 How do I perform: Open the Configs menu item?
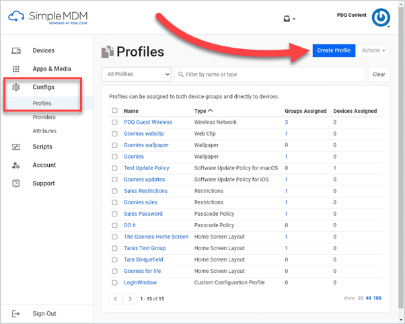click(x=43, y=87)
